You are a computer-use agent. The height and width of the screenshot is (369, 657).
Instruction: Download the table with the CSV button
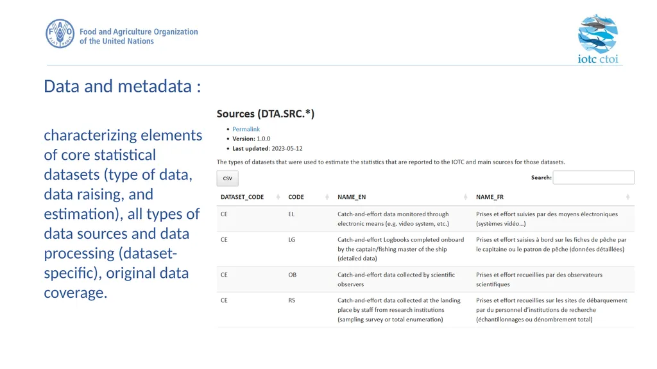228,178
